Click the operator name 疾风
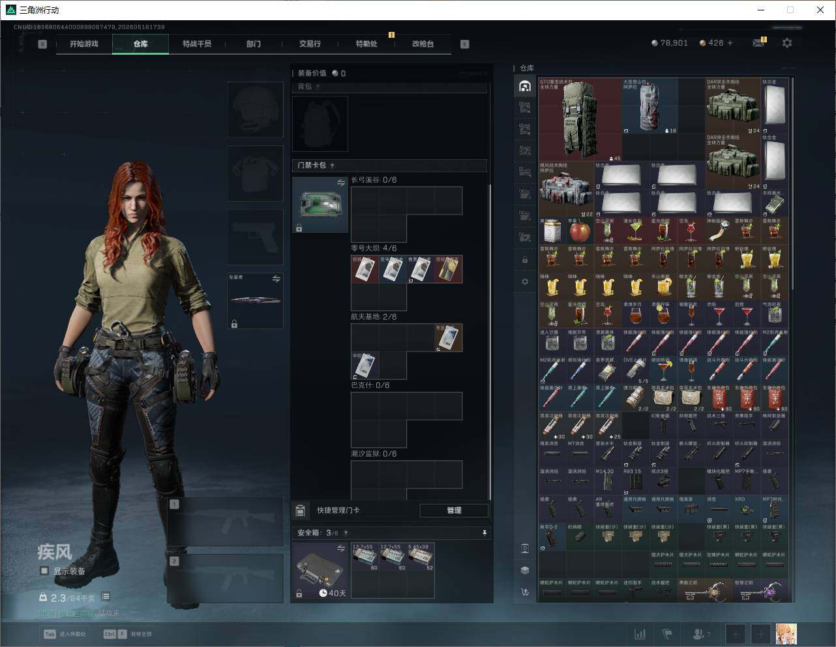The width and height of the screenshot is (836, 647). (54, 552)
